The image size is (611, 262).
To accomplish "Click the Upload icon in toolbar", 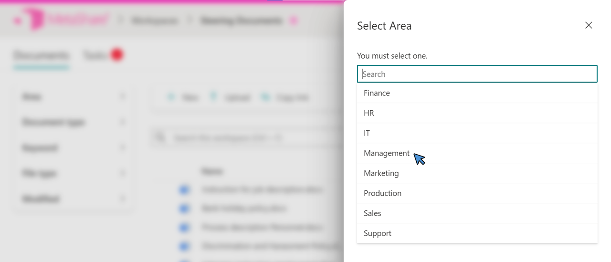I will [x=214, y=97].
